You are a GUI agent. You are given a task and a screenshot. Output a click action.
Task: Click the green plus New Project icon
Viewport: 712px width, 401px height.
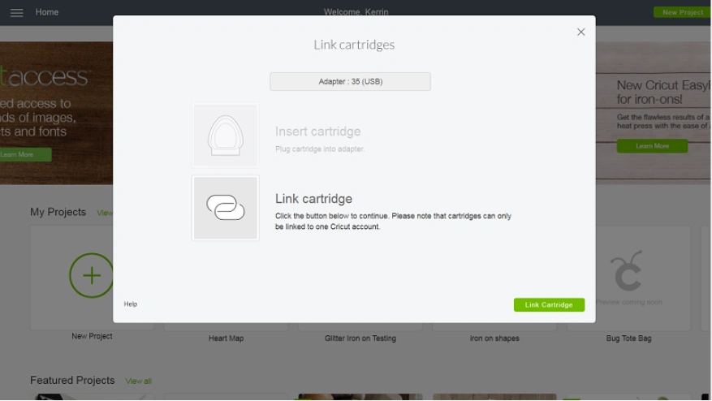click(91, 275)
